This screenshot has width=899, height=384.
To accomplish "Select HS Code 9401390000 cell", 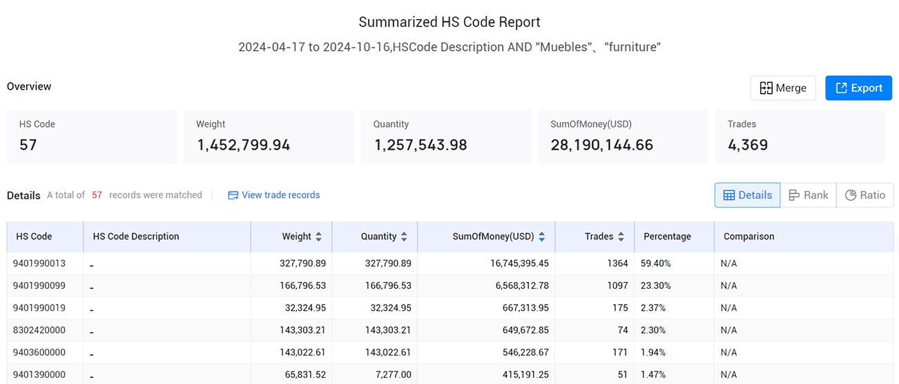I will (45, 374).
